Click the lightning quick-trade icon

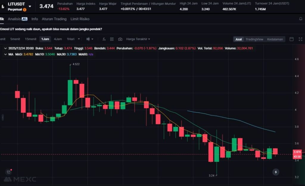tap(276, 172)
